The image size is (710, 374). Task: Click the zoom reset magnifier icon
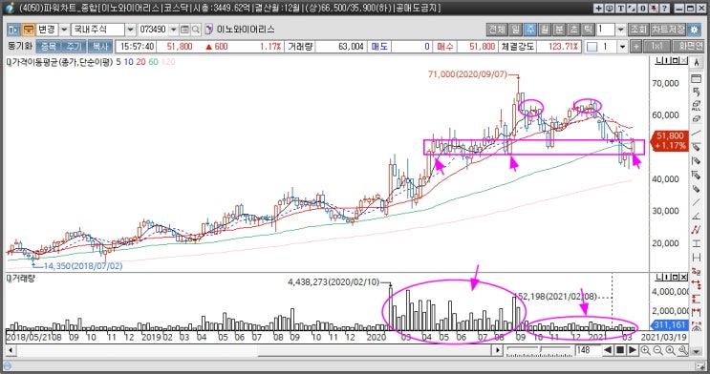tap(670, 350)
